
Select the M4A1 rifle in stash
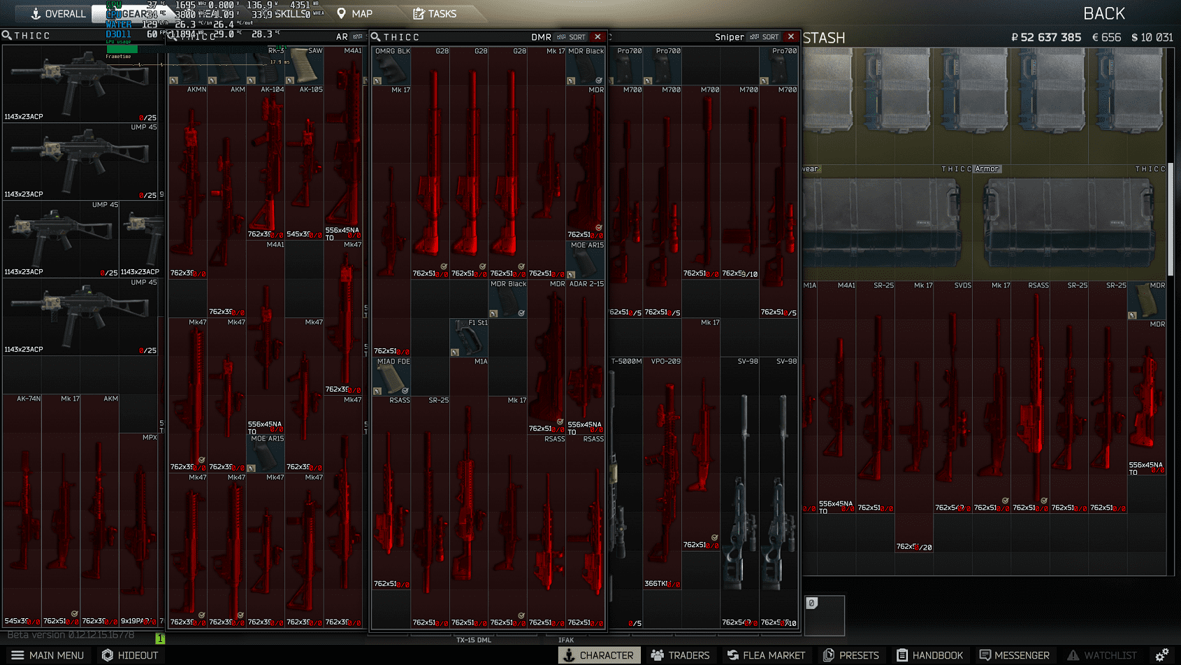pos(837,397)
